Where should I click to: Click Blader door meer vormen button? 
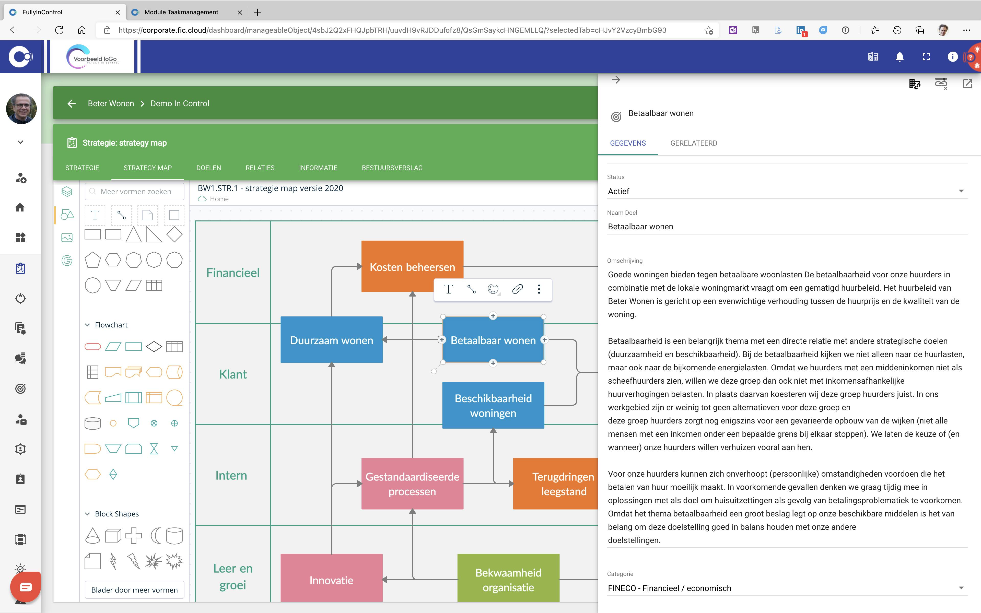tap(134, 590)
